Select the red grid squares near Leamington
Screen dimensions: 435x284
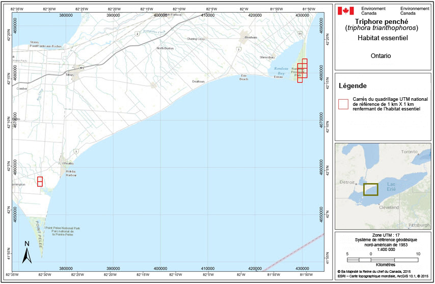(40, 181)
